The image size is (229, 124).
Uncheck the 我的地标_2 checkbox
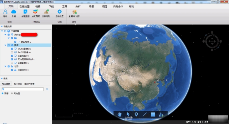tap(15, 42)
